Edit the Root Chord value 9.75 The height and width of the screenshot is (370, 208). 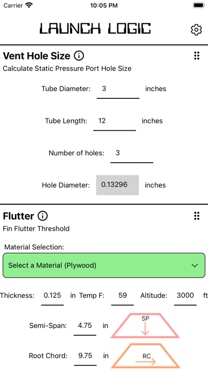click(85, 356)
